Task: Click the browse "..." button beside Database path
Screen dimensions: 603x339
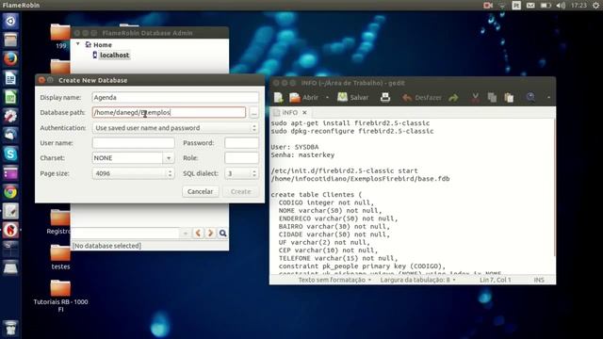Action: pyautogui.click(x=253, y=113)
